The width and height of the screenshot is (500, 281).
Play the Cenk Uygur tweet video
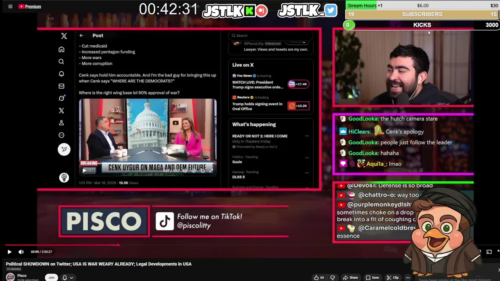(x=84, y=171)
